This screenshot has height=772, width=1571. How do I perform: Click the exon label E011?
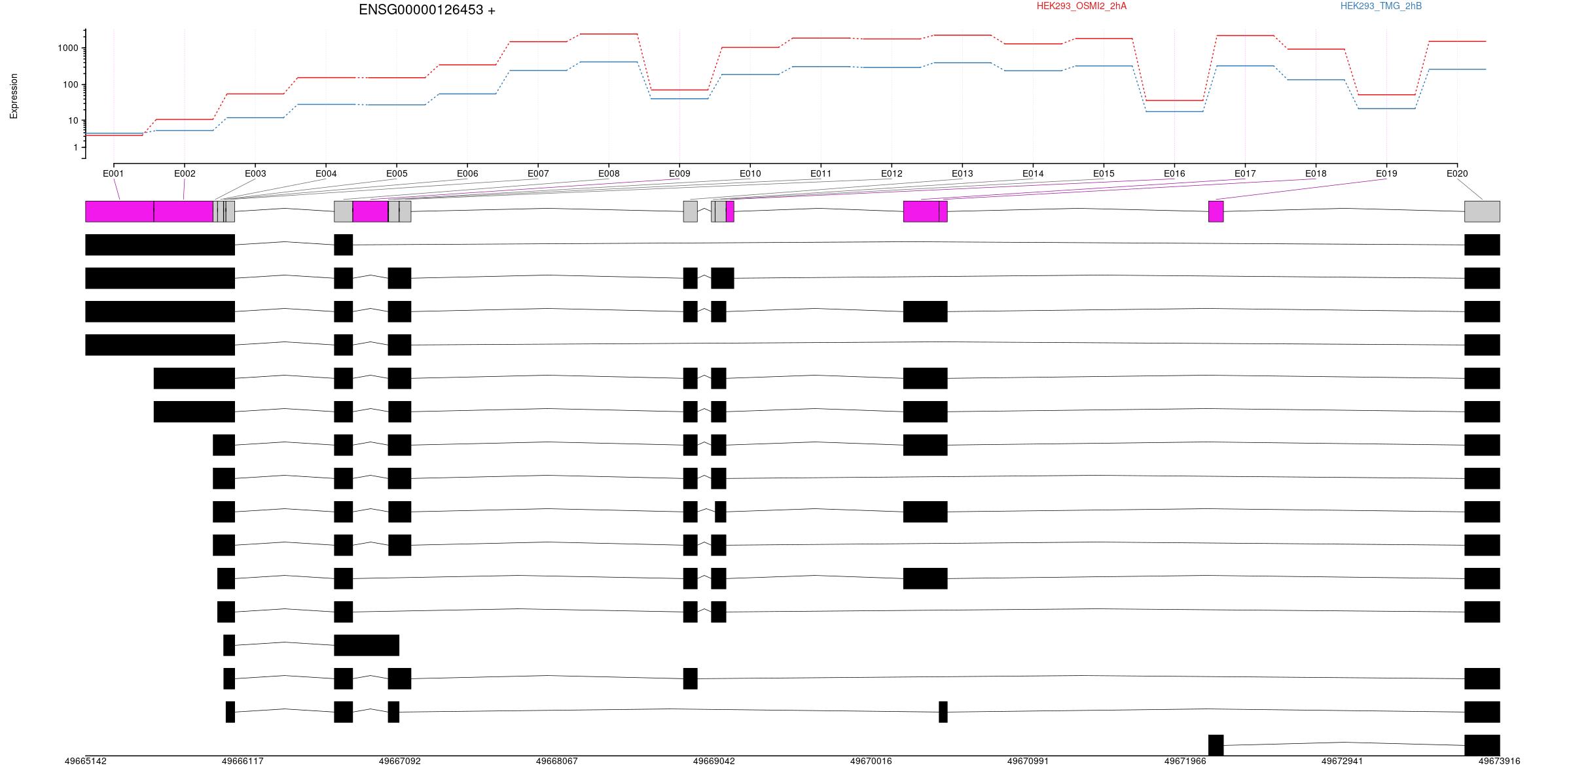[821, 173]
